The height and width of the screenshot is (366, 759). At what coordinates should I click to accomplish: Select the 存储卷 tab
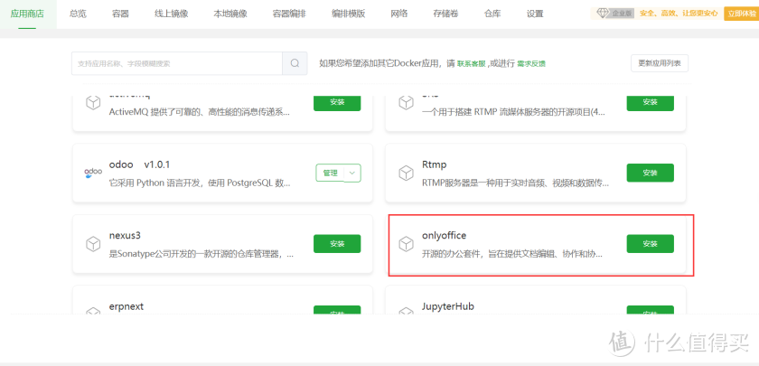445,14
